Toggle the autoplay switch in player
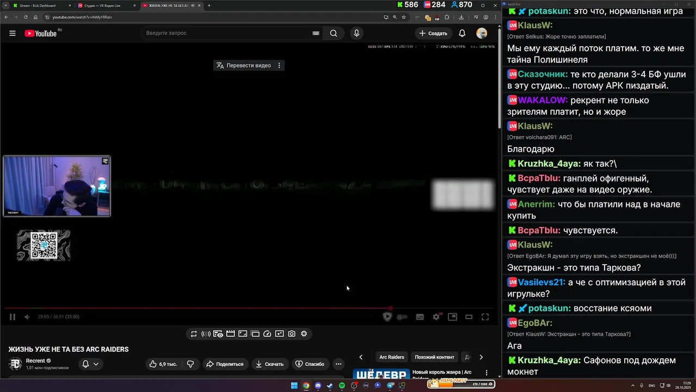The width and height of the screenshot is (696, 392). pyautogui.click(x=402, y=317)
